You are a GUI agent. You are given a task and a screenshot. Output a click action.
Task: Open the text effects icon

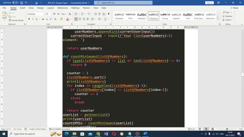coord(55,19)
